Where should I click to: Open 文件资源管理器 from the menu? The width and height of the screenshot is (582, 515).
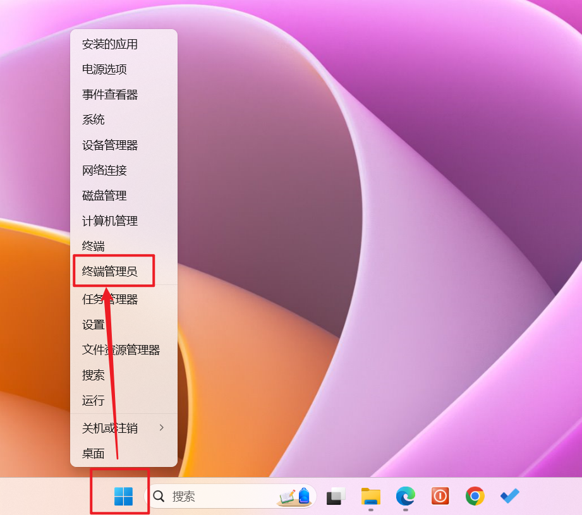coord(124,350)
